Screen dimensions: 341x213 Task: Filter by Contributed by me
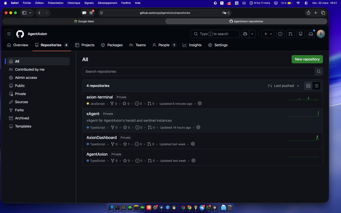38,69
